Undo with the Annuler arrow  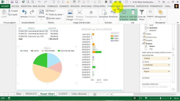tap(24, 12)
